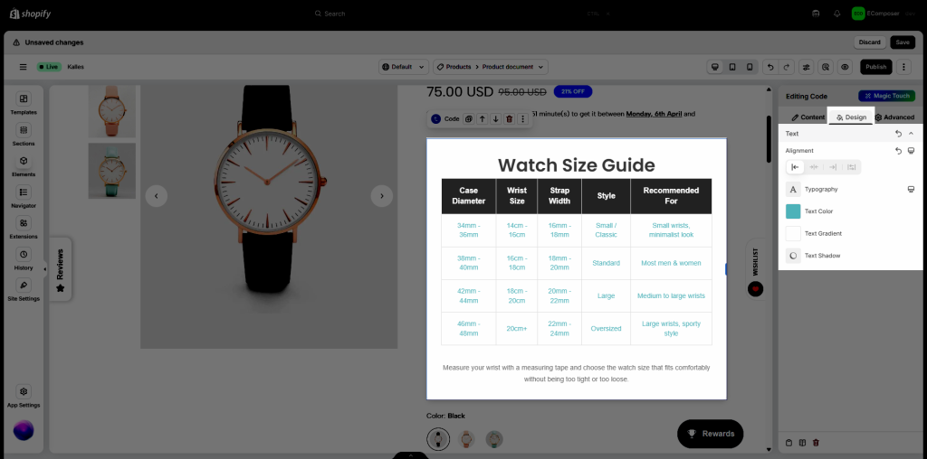
Task: Select the green strap watch thumbnail
Action: (x=112, y=170)
